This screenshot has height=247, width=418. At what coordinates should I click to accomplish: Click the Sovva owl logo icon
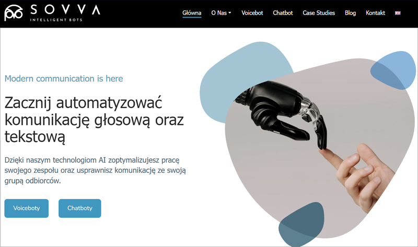(x=14, y=13)
